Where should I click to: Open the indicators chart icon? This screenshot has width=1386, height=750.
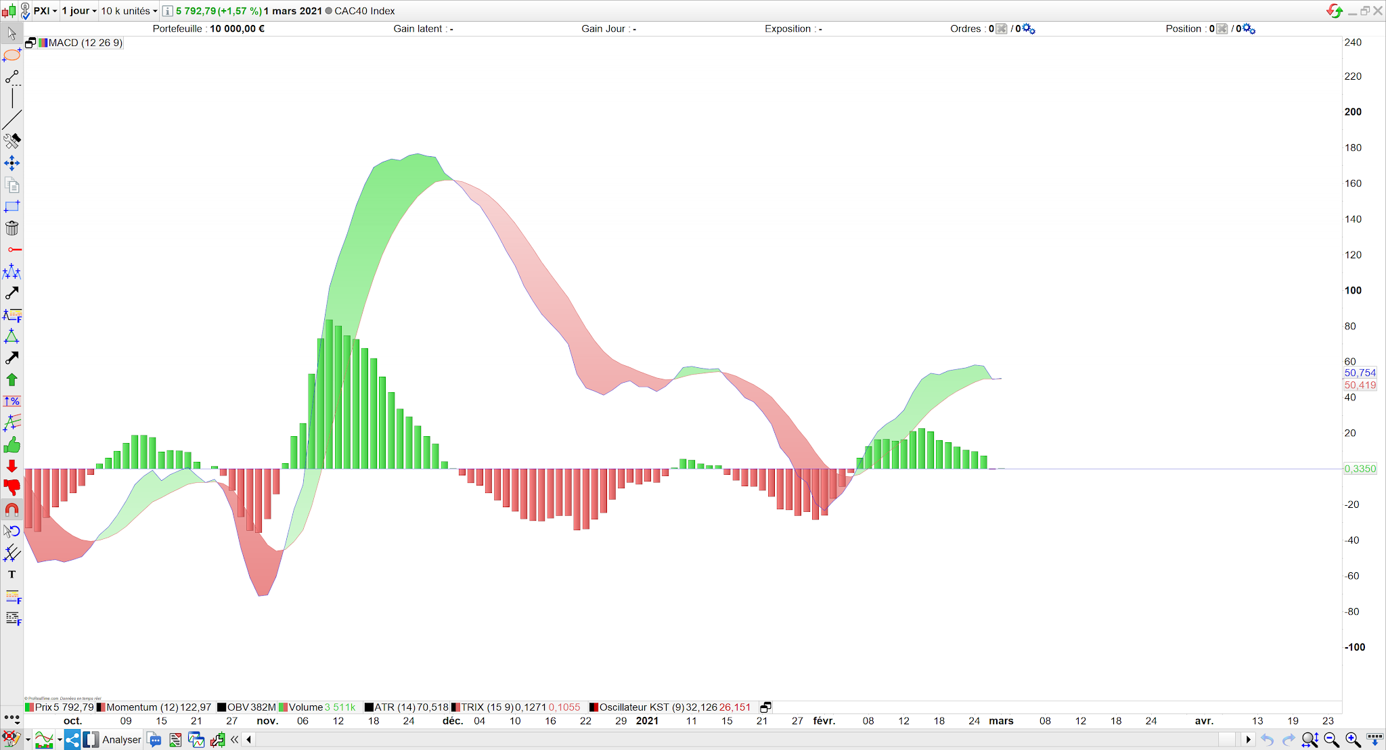coord(44,739)
